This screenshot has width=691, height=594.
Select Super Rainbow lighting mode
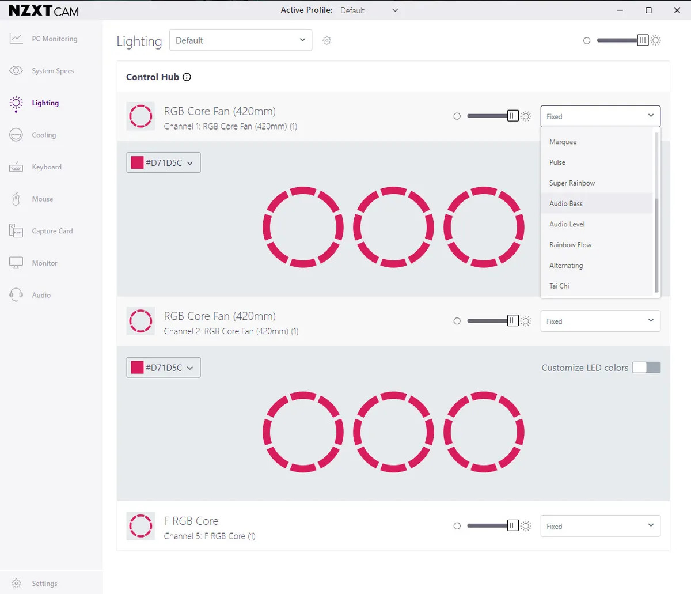click(x=572, y=183)
